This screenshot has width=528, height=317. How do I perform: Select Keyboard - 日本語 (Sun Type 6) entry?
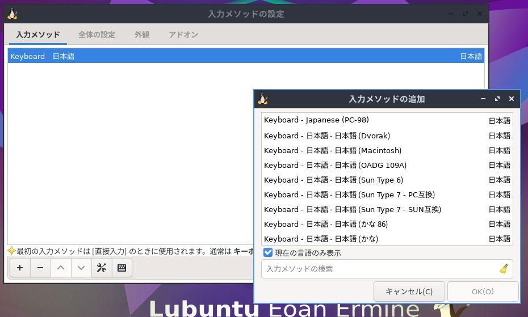pyautogui.click(x=387, y=180)
